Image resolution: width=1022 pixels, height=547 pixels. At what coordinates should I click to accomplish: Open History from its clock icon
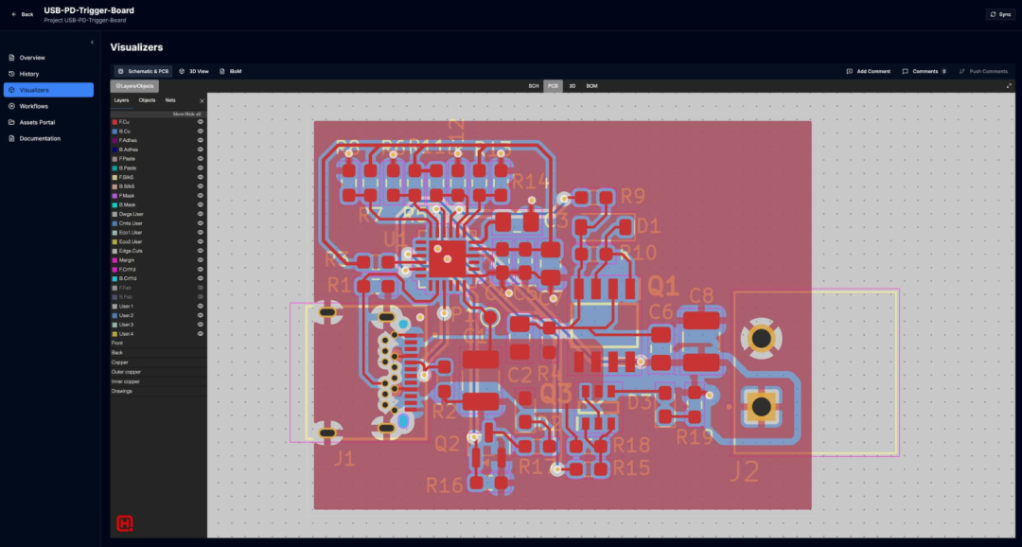pos(11,74)
